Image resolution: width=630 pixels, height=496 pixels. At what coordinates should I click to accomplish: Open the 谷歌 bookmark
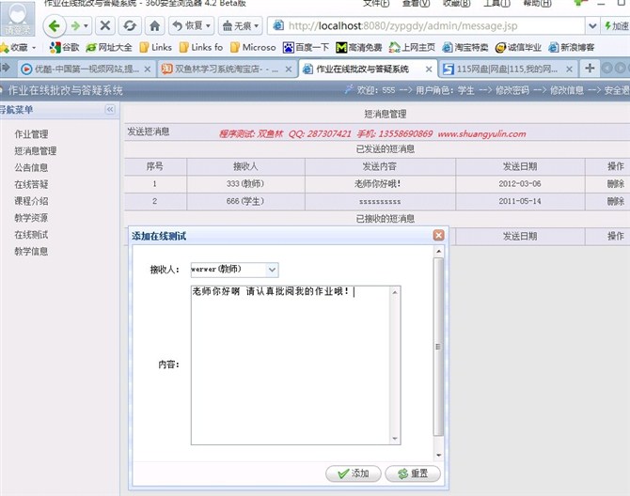coord(64,47)
